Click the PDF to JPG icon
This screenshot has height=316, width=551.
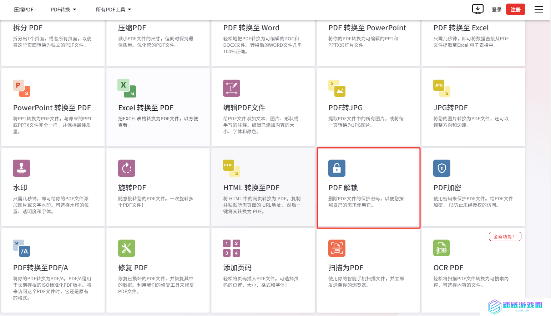pos(337,88)
